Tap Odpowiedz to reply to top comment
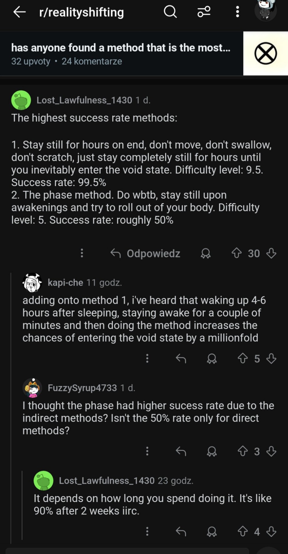 coord(145,253)
